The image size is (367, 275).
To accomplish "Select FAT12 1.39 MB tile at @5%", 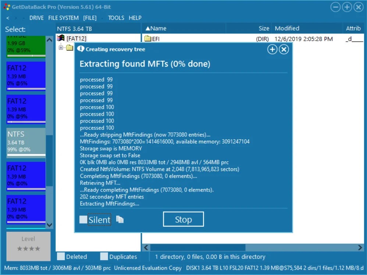I will point(26,76).
